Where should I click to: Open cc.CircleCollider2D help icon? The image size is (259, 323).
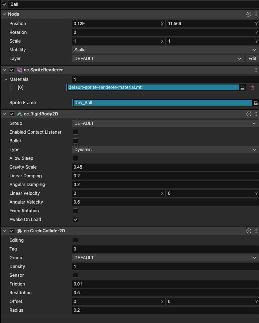249,231
